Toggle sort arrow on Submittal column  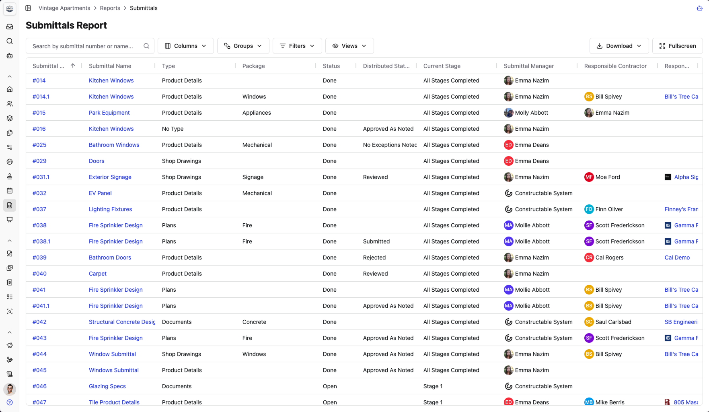tap(73, 66)
